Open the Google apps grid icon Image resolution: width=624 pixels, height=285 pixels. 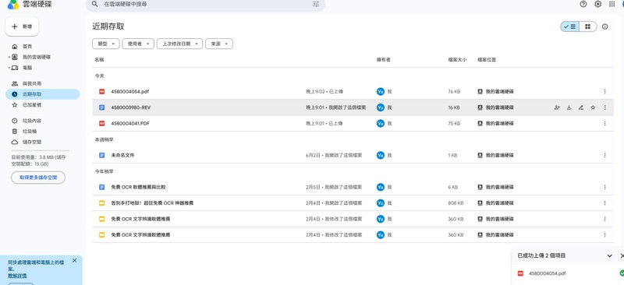click(x=612, y=4)
